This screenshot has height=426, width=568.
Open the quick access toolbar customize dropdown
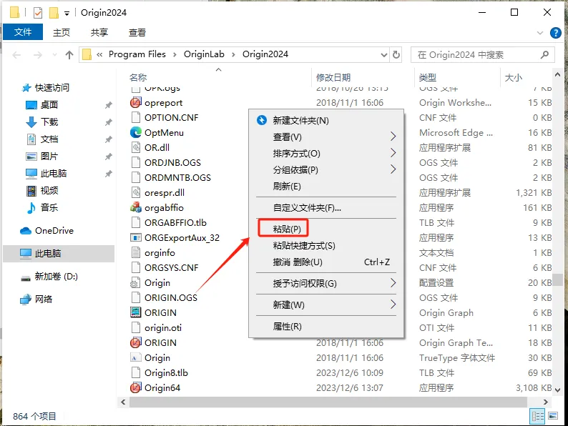coord(67,14)
